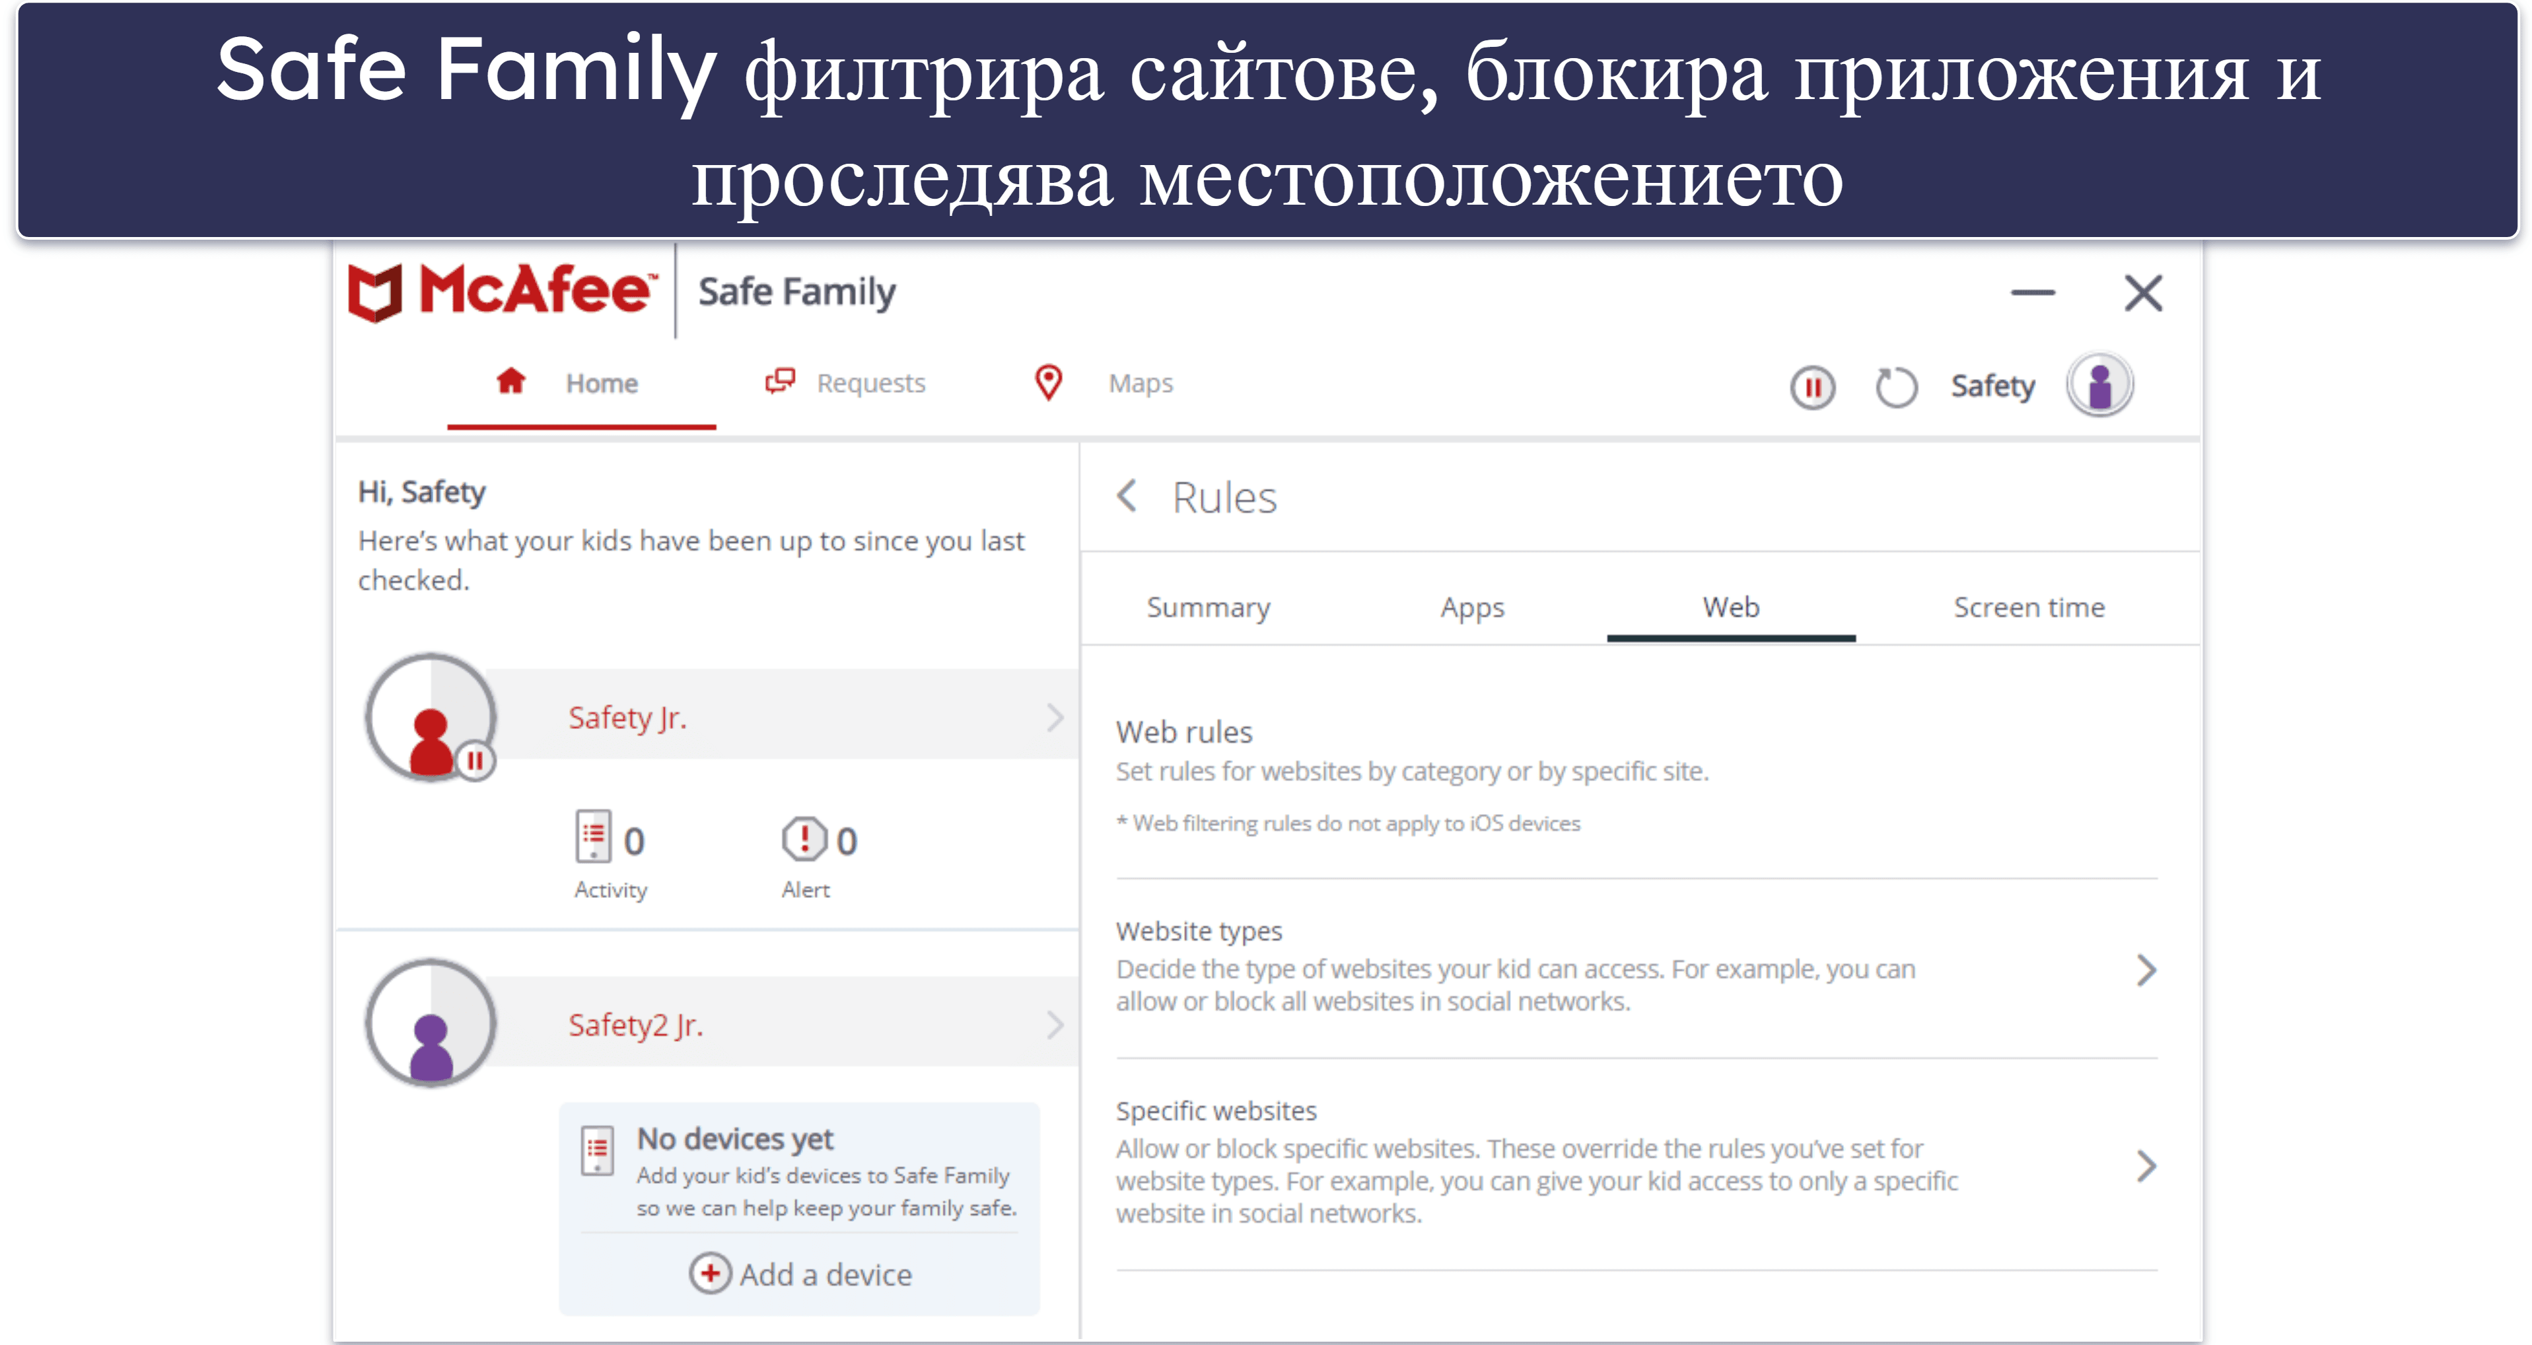The height and width of the screenshot is (1345, 2532).
Task: Click Safety2 Jr. avatar picture
Action: 429,1023
